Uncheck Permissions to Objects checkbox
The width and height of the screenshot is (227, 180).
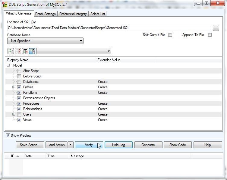(x=19, y=98)
